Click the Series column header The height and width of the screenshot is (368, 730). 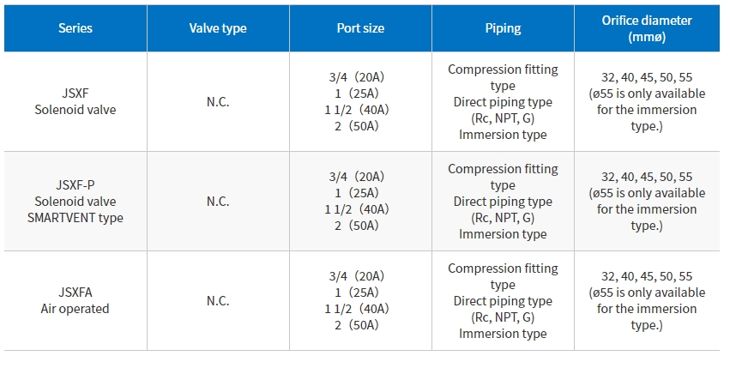coord(75,28)
